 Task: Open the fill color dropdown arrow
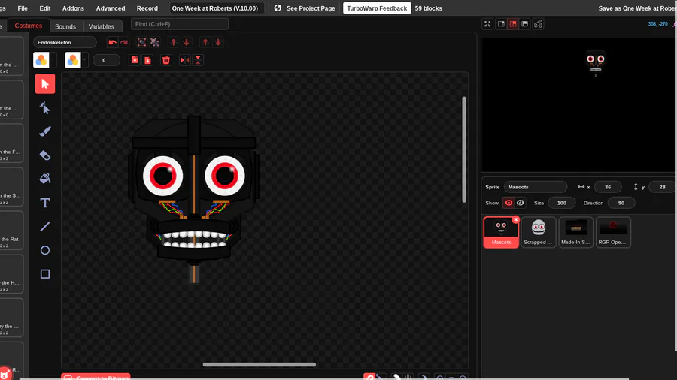click(53, 60)
